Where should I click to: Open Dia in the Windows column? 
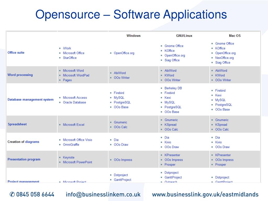(x=116, y=140)
